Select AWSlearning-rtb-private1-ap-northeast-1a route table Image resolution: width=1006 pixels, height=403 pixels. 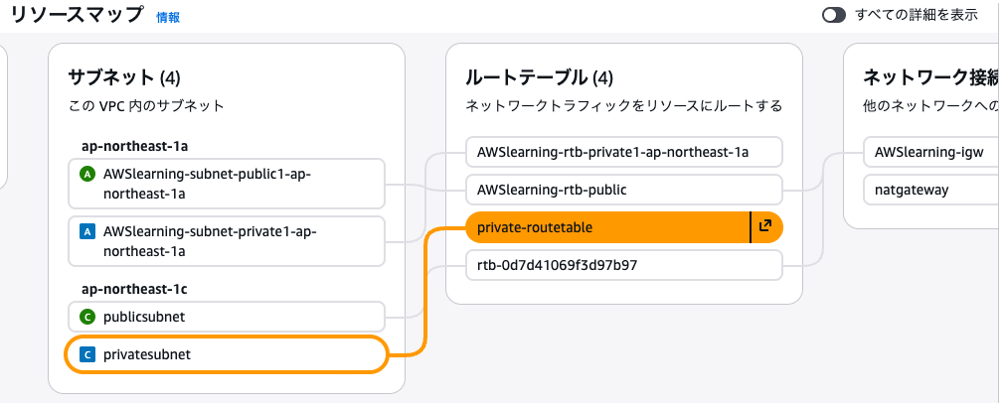click(612, 152)
